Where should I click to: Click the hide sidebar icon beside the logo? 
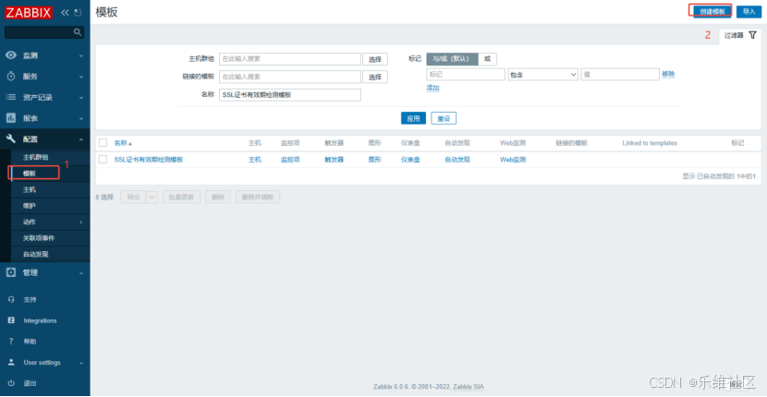(78, 13)
